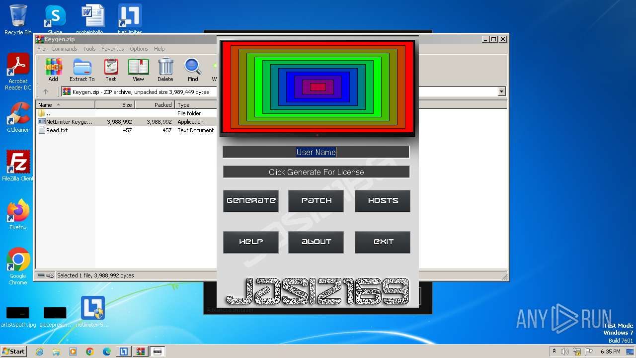Click the volume tray icon
This screenshot has width=636, height=358.
tap(565, 352)
